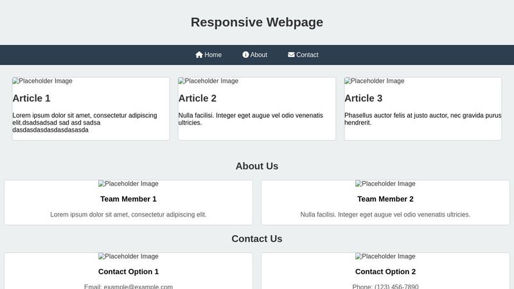Viewport: 514px width, 289px height.
Task: Open the Home navigation link
Action: (208, 55)
